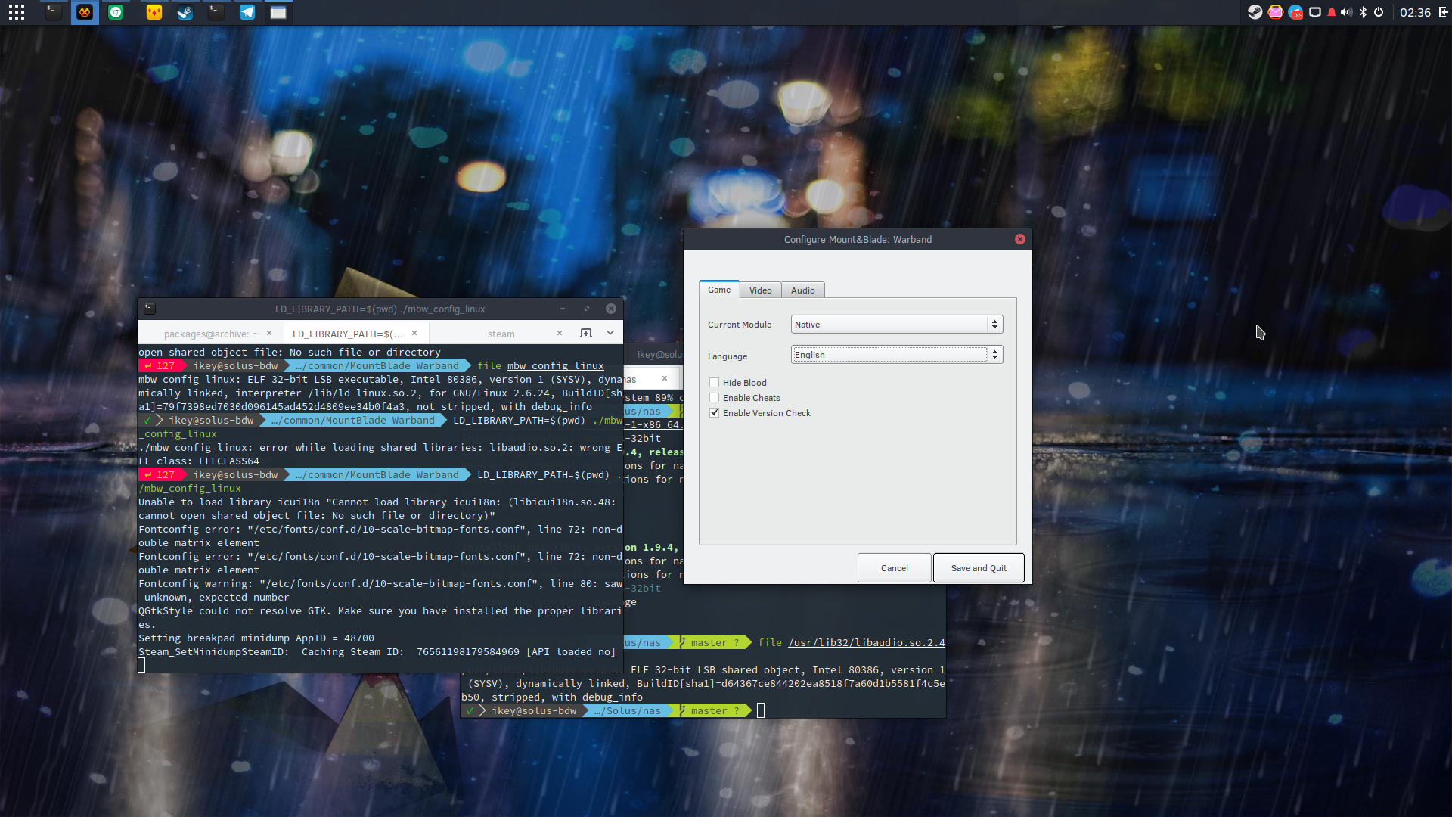Open the Bluetooth tray menu

tap(1364, 12)
